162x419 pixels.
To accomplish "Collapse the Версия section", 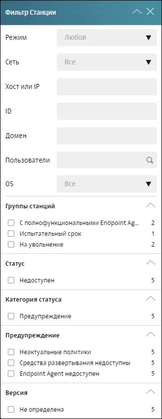I will tap(151, 392).
